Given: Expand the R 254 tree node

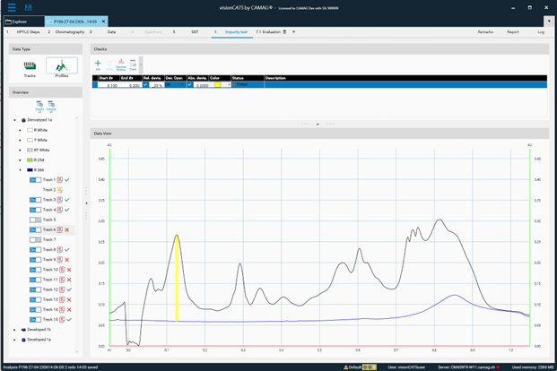Looking at the screenshot, I should point(21,160).
